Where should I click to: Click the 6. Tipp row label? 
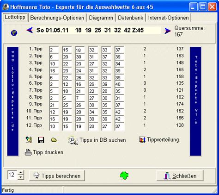click(x=36, y=83)
